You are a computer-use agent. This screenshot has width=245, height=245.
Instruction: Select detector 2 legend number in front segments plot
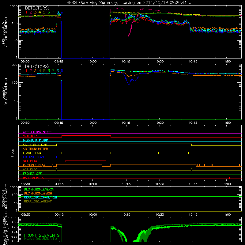[31, 12]
